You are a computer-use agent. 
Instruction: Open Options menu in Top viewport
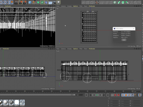coord(75,6)
